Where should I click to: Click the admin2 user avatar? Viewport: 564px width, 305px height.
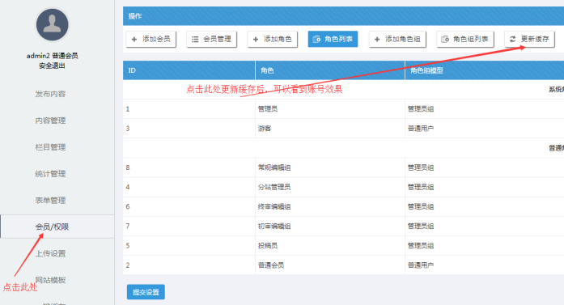pyautogui.click(x=52, y=24)
